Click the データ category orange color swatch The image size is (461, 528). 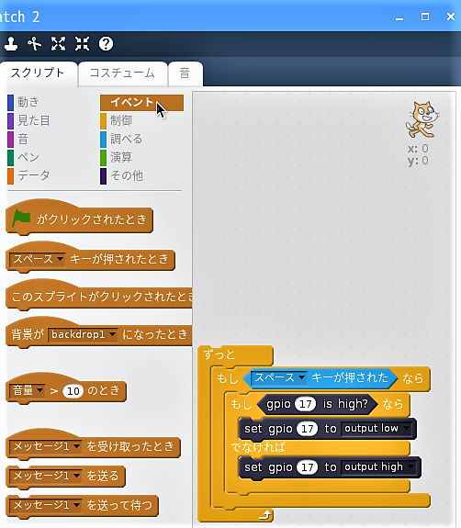click(x=10, y=175)
